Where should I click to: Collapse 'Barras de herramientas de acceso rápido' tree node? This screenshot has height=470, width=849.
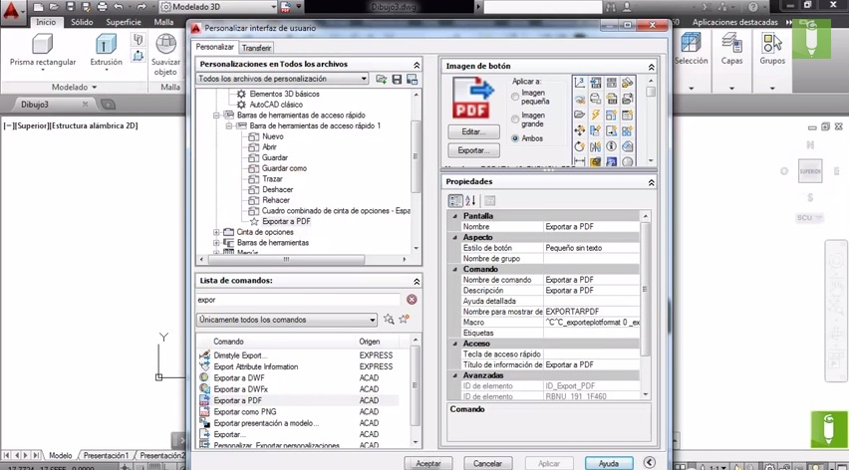click(x=216, y=116)
